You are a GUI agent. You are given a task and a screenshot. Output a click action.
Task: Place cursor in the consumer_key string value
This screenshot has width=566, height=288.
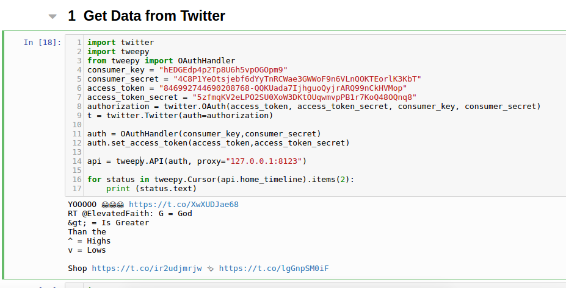coord(223,70)
